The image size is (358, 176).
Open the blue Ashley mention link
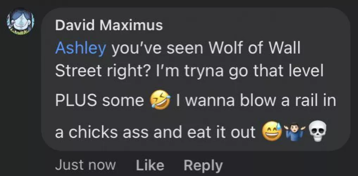80,48
